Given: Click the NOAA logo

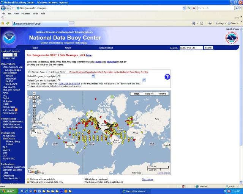Looking at the screenshot, I should click(9, 38).
